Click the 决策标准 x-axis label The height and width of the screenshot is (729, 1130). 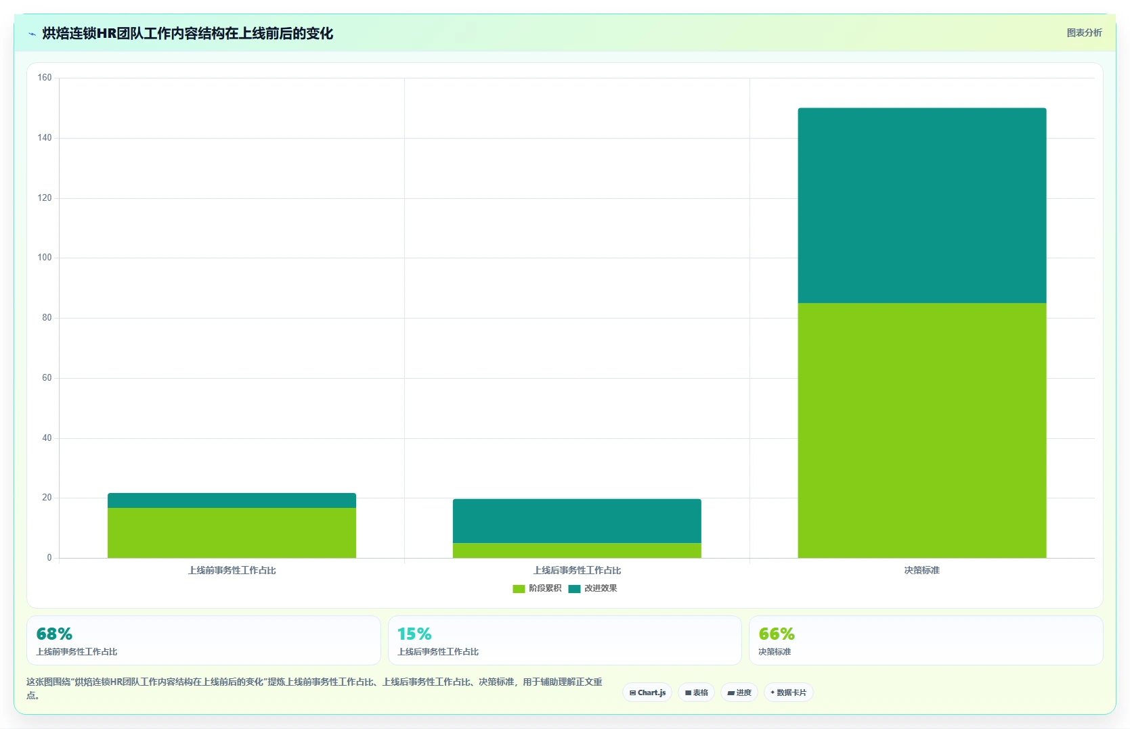[921, 570]
